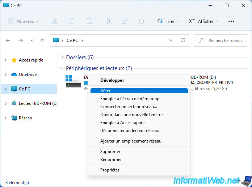Collapse the Périphériques et lecteurs section

click(63, 68)
